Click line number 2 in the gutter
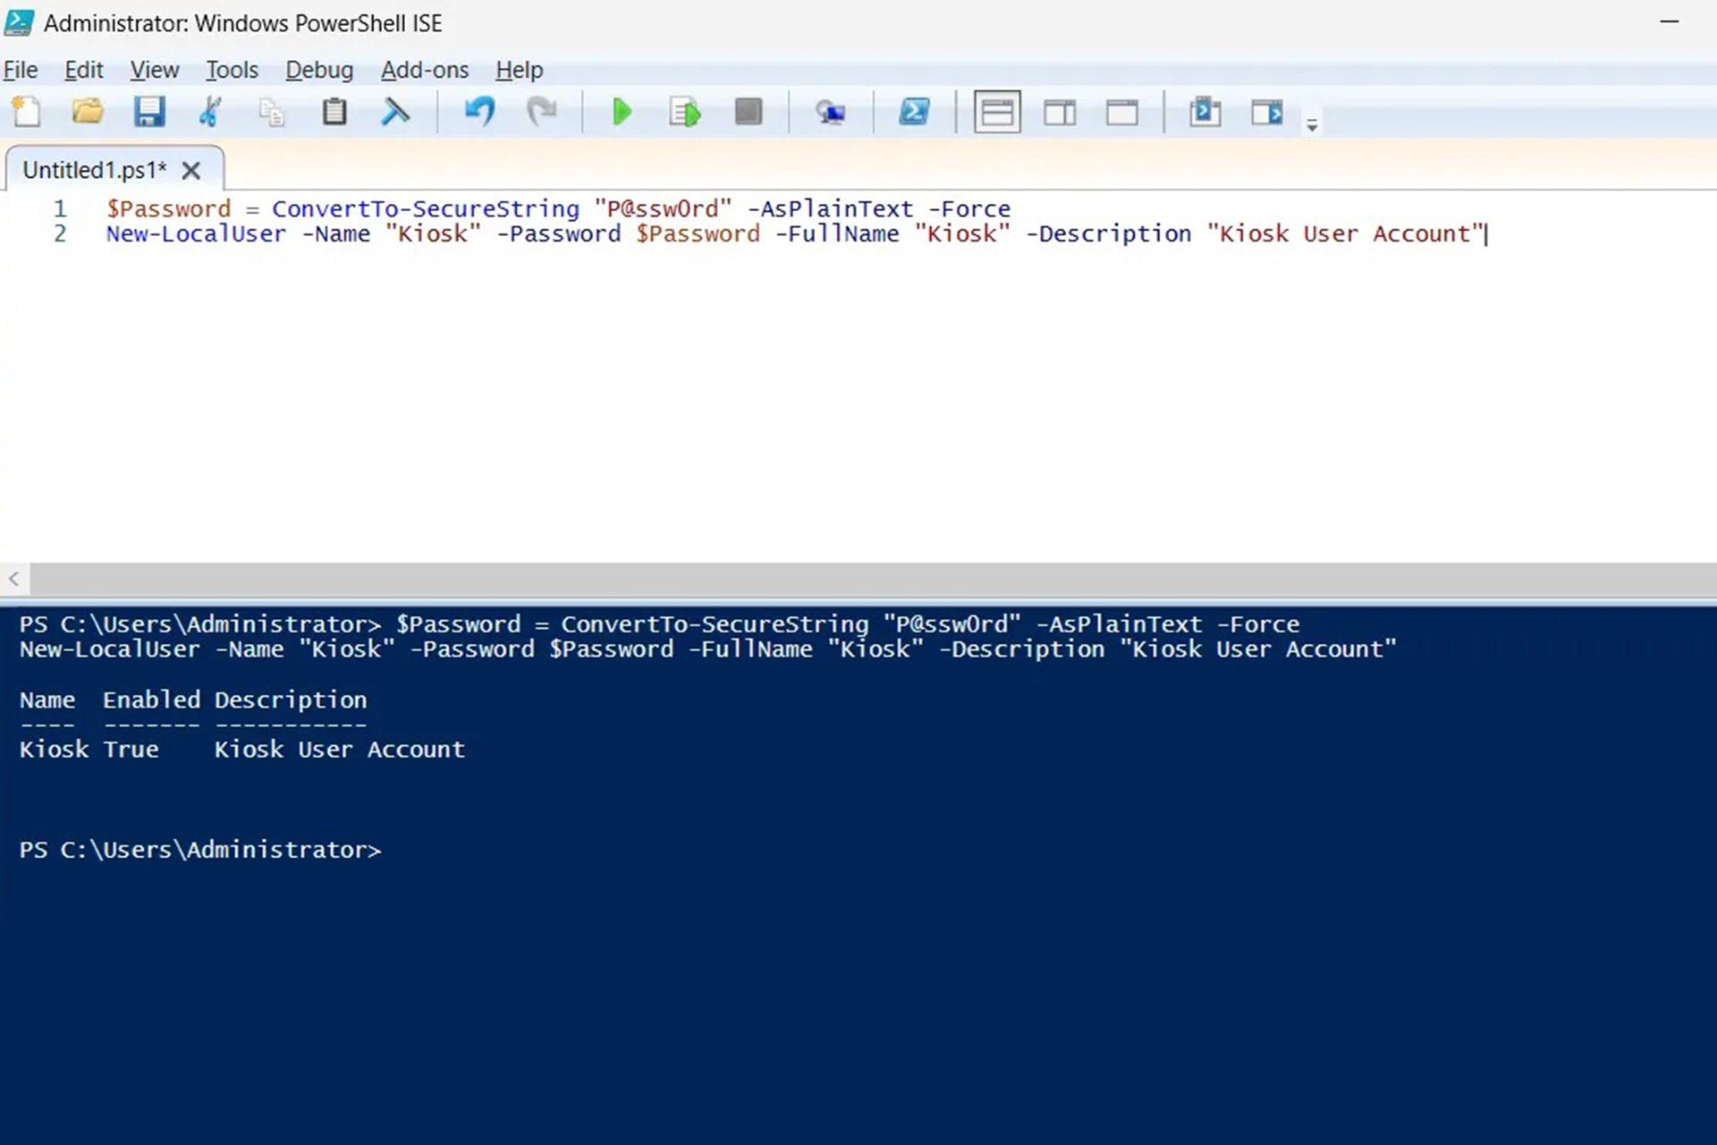The image size is (1717, 1145). pos(60,233)
